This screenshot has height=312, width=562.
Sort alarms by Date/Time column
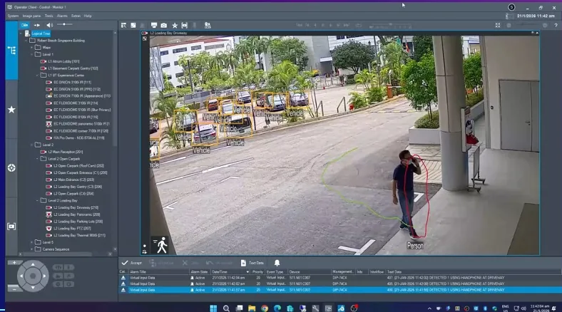point(230,272)
